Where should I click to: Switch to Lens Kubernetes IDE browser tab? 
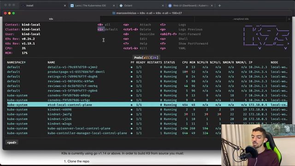click(91, 6)
